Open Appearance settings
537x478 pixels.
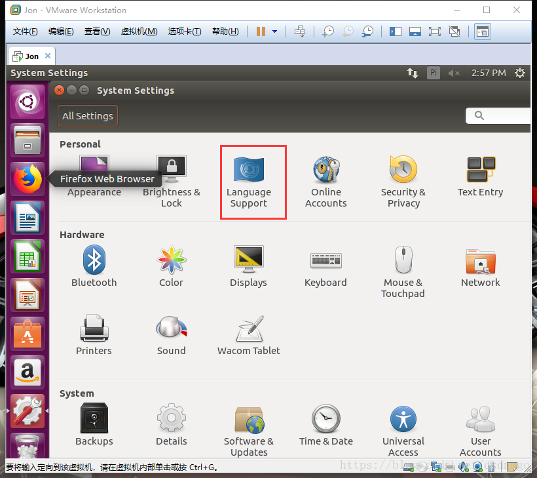(94, 176)
